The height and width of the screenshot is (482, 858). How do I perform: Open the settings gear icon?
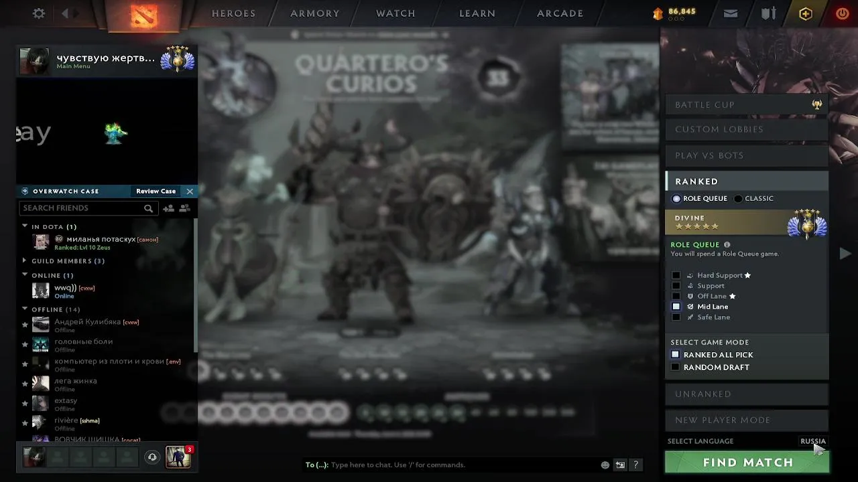(x=39, y=13)
